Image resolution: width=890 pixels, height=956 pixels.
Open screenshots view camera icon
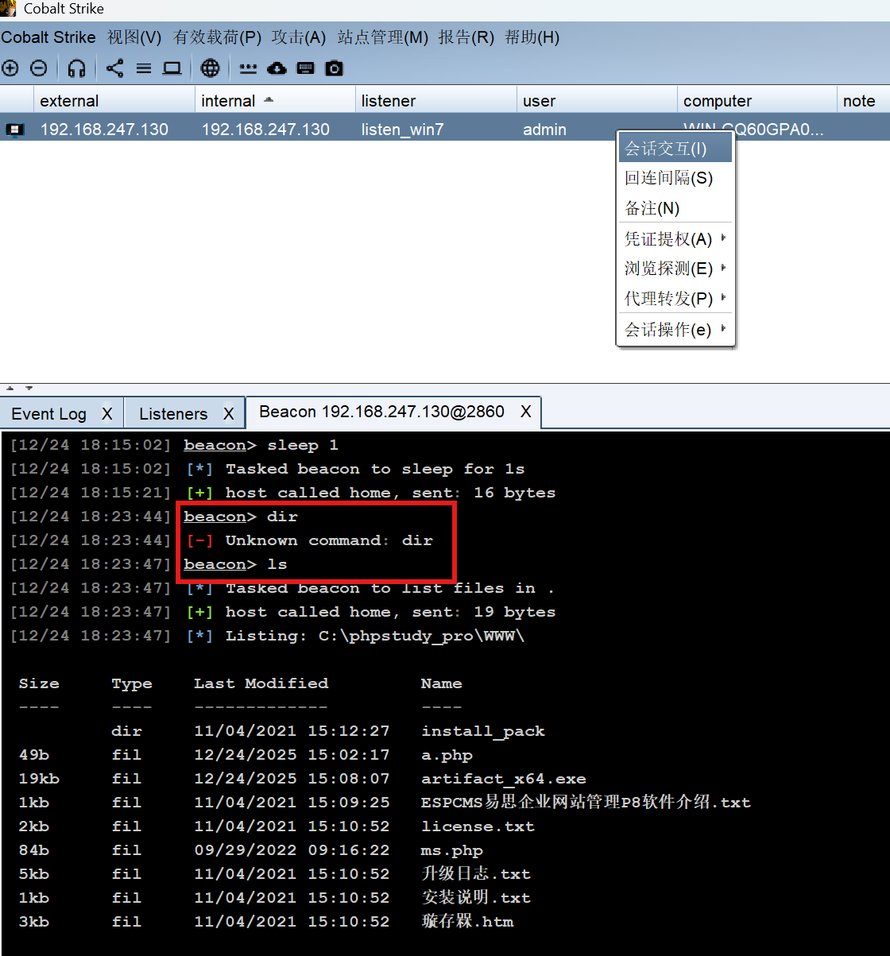[x=335, y=68]
